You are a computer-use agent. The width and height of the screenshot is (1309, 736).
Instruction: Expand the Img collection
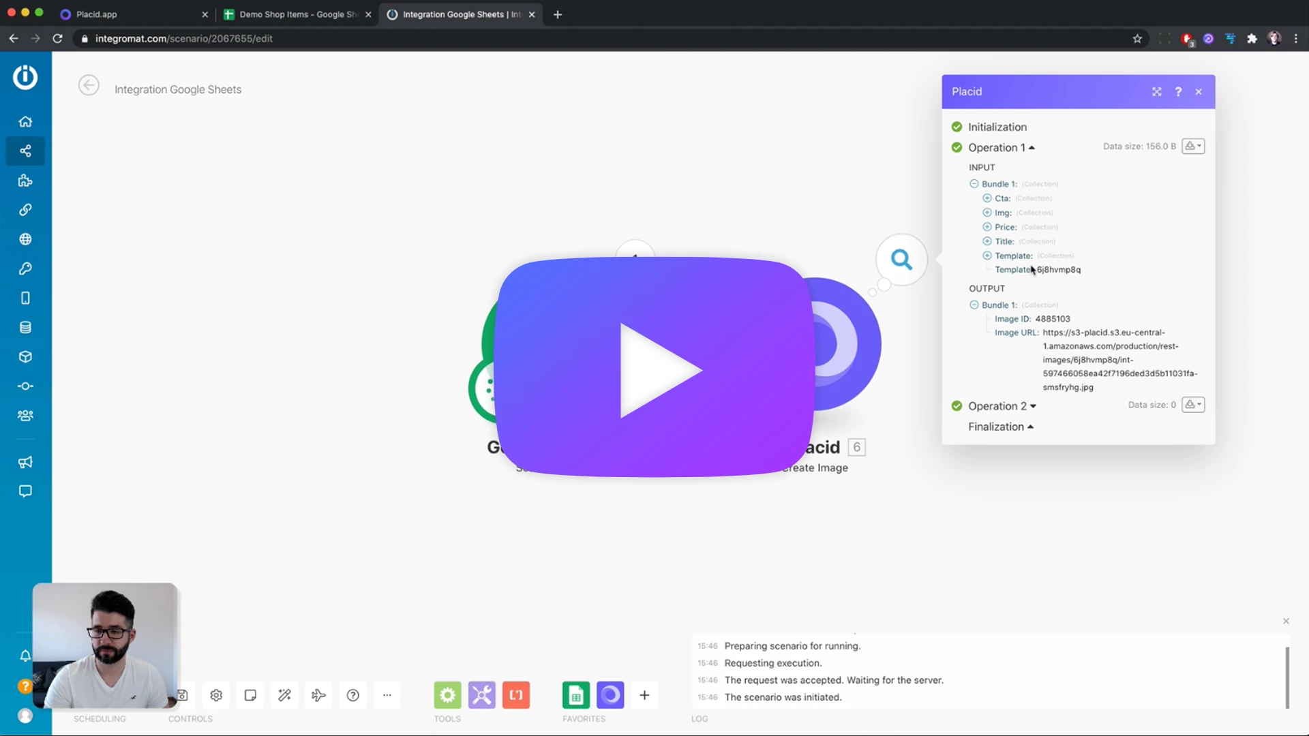pos(987,213)
